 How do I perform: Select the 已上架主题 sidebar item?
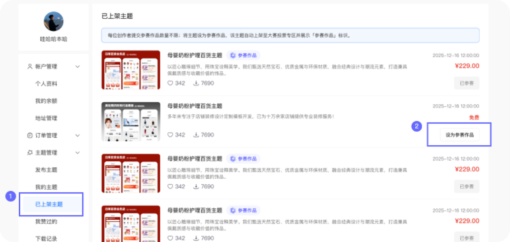point(52,204)
